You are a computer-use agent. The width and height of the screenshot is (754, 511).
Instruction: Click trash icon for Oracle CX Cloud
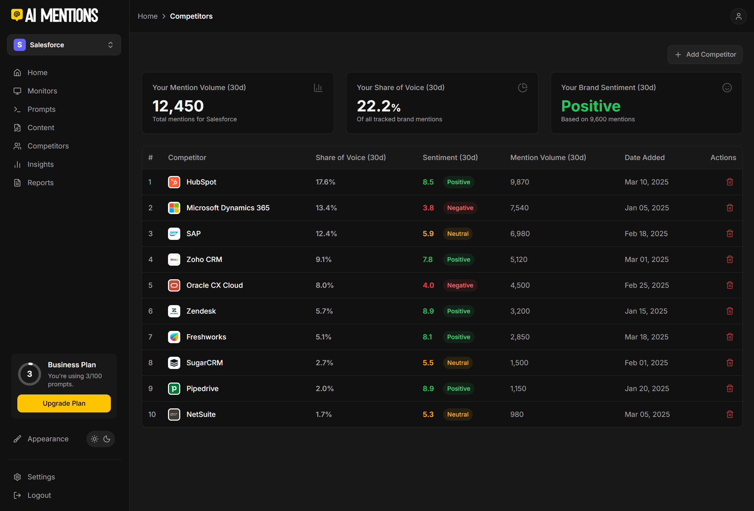730,285
